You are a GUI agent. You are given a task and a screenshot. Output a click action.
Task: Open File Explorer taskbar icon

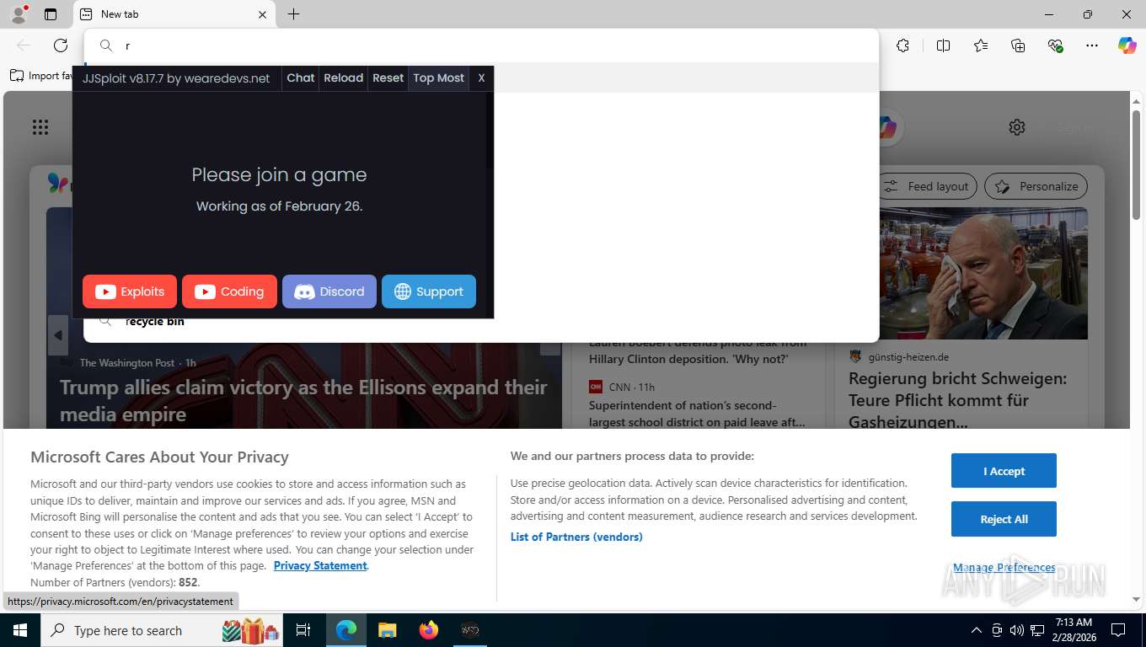[x=387, y=630]
